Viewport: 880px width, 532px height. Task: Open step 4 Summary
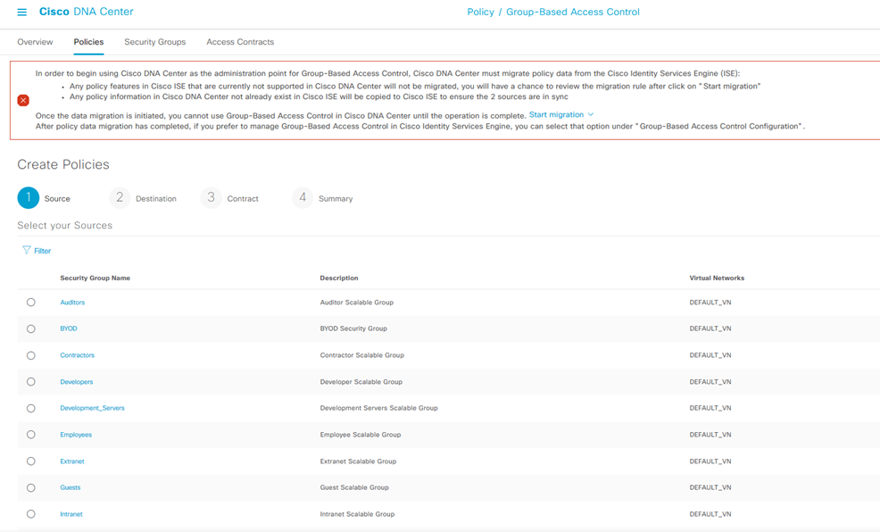tap(303, 198)
